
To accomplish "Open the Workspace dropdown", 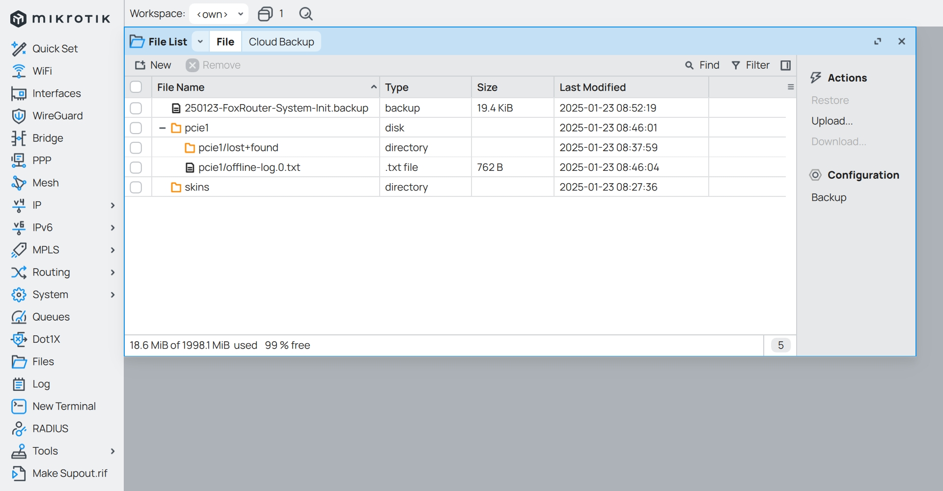I will click(x=219, y=14).
